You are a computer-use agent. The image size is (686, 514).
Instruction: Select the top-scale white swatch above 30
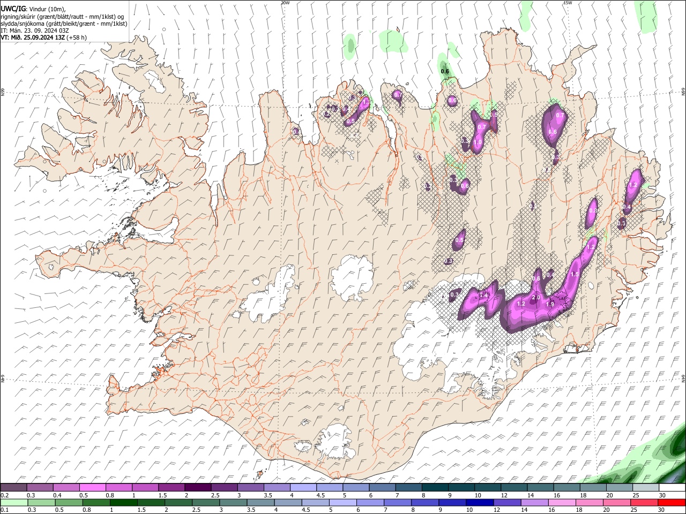pos(672,488)
